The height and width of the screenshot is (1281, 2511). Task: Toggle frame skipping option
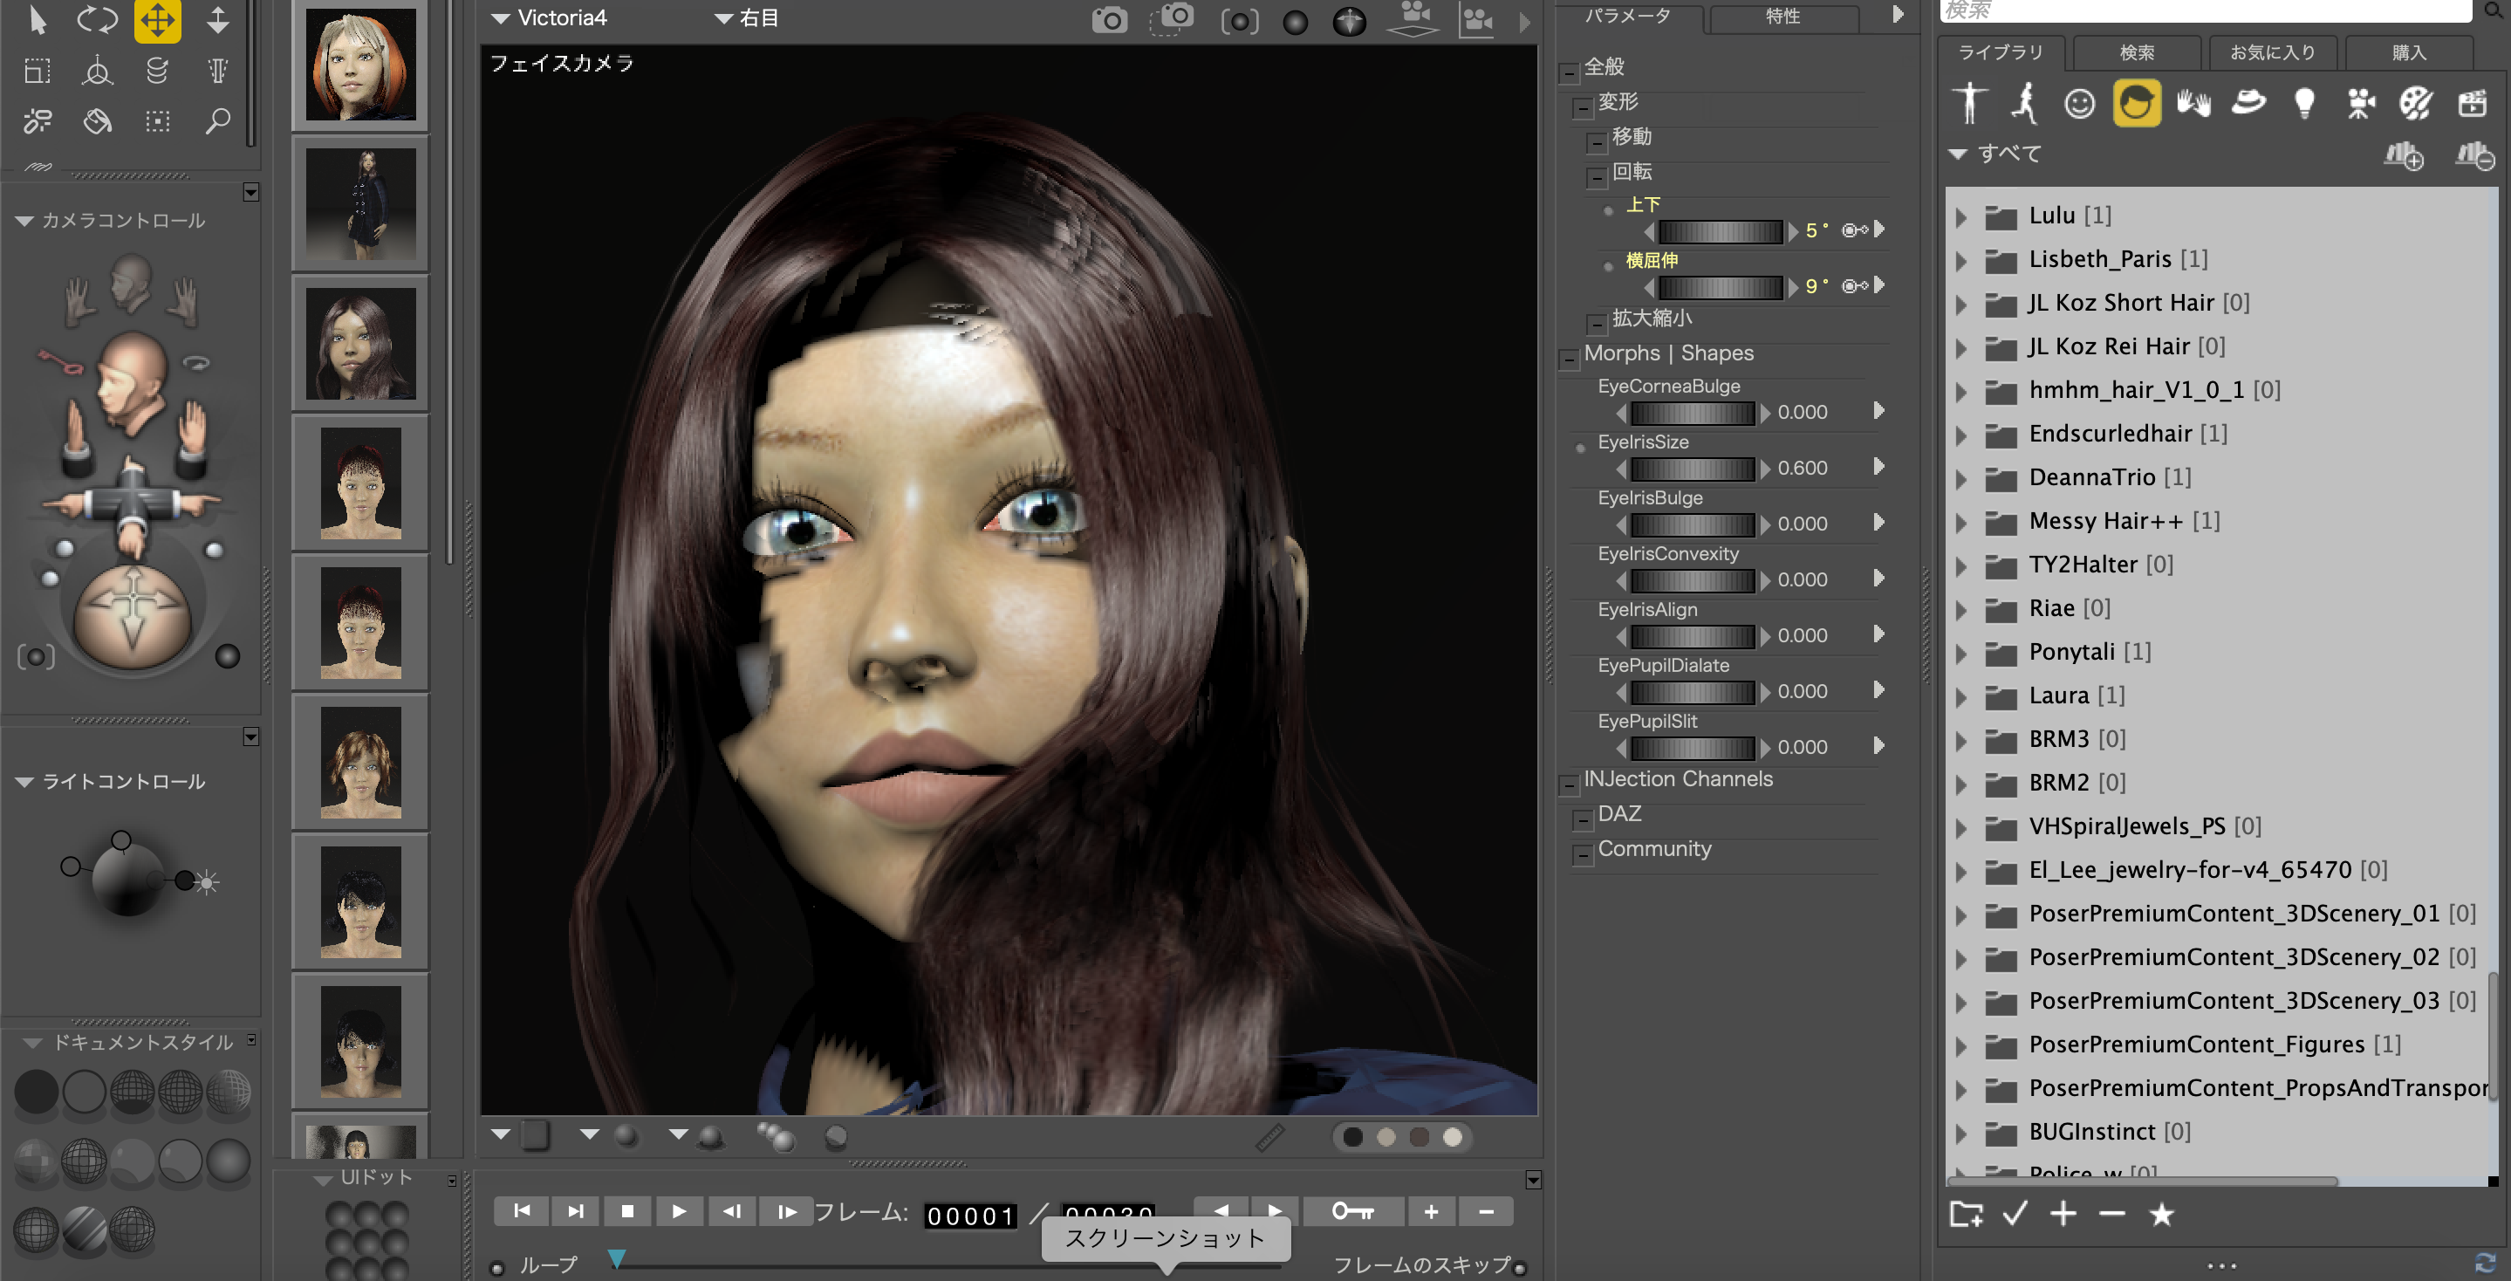(x=1519, y=1267)
